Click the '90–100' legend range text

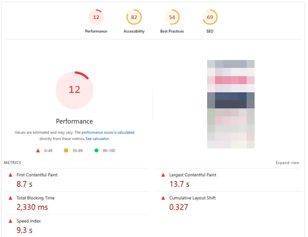[x=109, y=150]
